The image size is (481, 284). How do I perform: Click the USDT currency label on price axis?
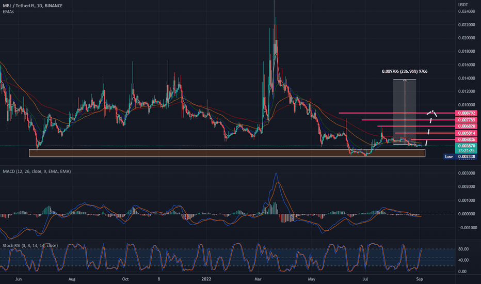tap(463, 5)
